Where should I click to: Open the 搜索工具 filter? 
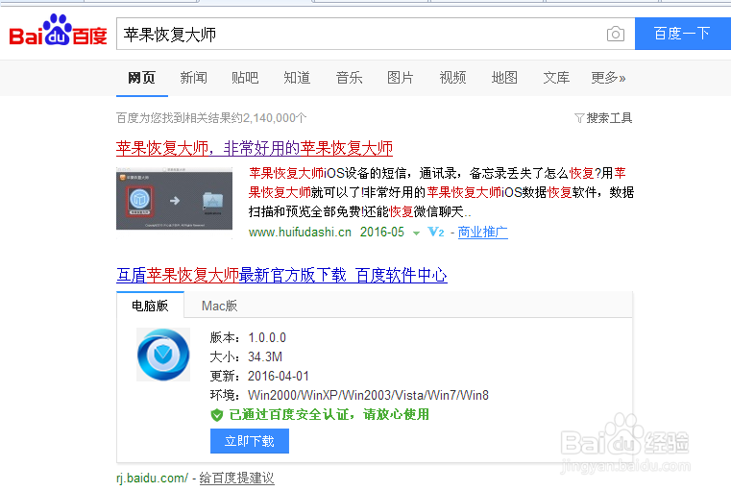pos(603,118)
